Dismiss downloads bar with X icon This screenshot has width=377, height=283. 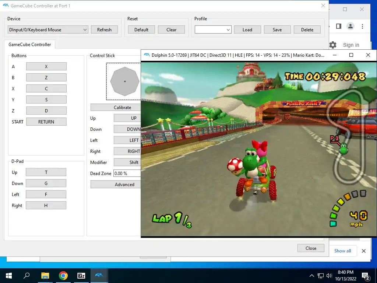363,251
